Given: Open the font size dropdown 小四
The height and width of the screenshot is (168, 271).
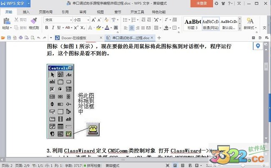Looking at the screenshot, I should 88,20.
